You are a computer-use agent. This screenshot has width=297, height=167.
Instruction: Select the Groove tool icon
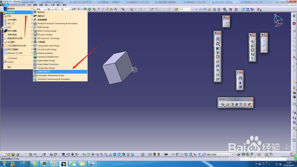(x=217, y=53)
